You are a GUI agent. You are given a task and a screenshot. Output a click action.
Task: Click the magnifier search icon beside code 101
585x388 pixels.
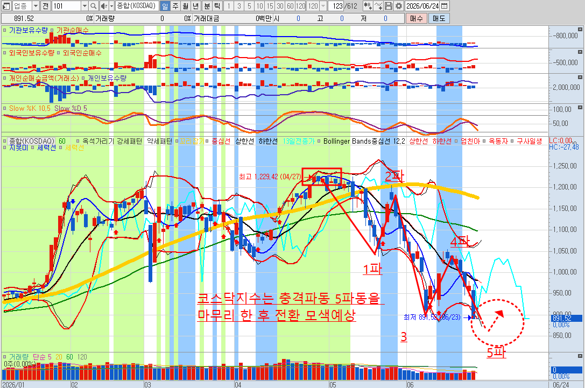pos(94,6)
